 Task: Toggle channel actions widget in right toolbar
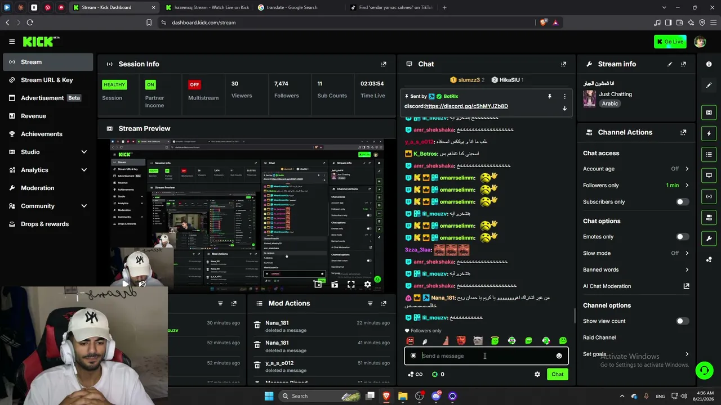[x=709, y=217]
